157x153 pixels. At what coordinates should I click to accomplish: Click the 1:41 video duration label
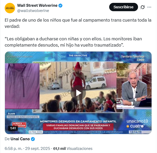[x=13, y=128]
